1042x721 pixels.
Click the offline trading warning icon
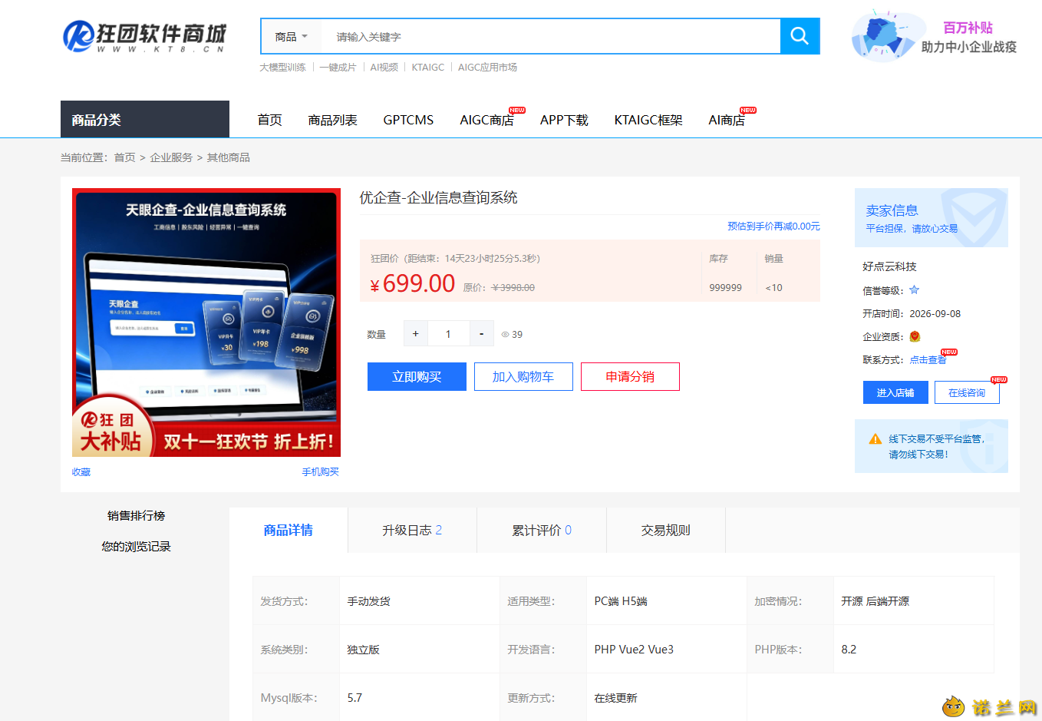click(875, 439)
